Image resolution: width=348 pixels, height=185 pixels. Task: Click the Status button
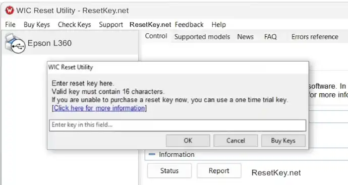[169, 171]
